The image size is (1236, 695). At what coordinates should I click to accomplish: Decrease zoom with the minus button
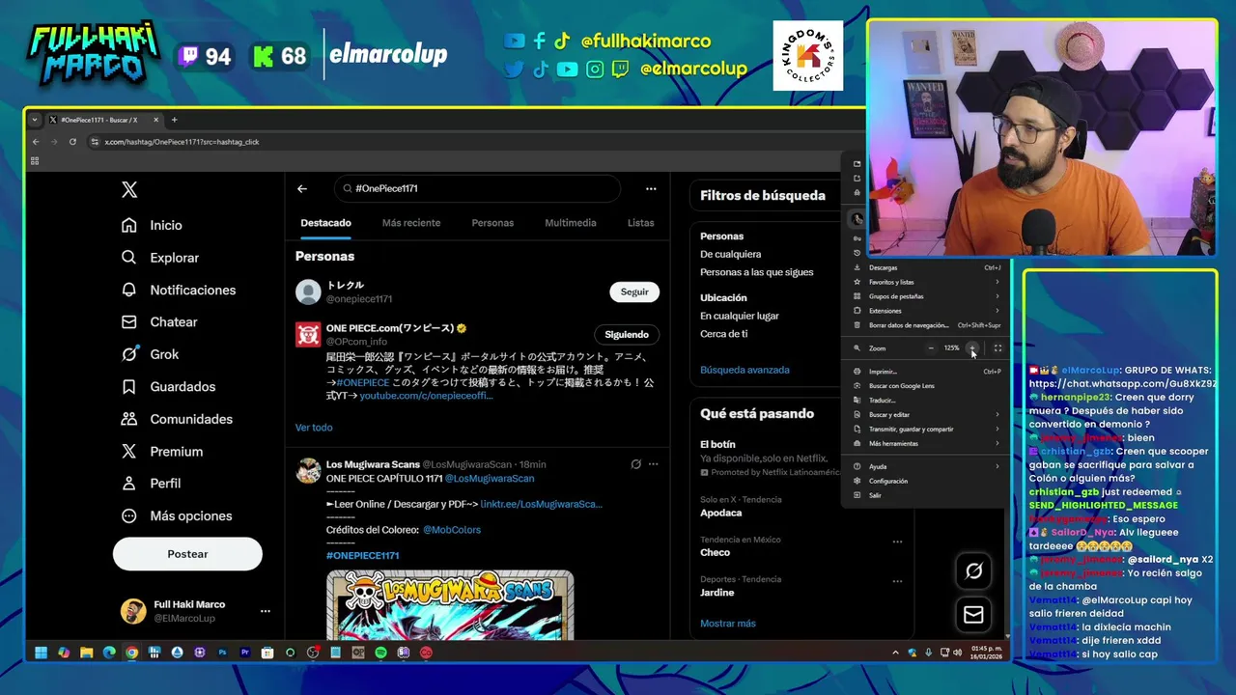click(x=931, y=348)
